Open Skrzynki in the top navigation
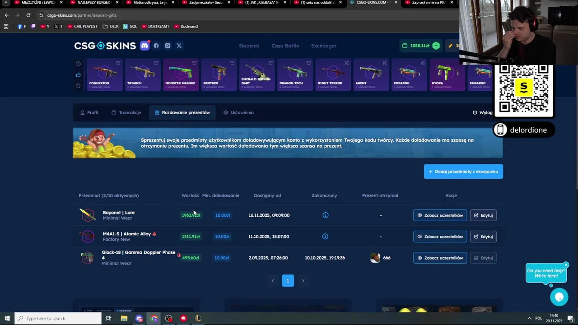578x325 pixels. (249, 46)
